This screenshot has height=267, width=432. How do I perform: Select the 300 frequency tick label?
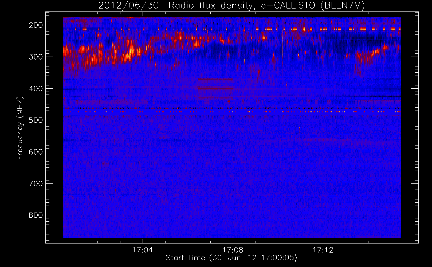tap(36, 57)
